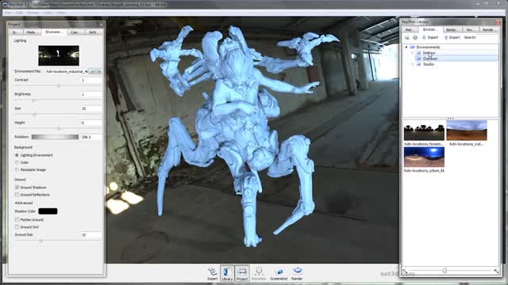Click the Ground Size value field
Screen dimensions: 508x285
[x=91, y=235]
